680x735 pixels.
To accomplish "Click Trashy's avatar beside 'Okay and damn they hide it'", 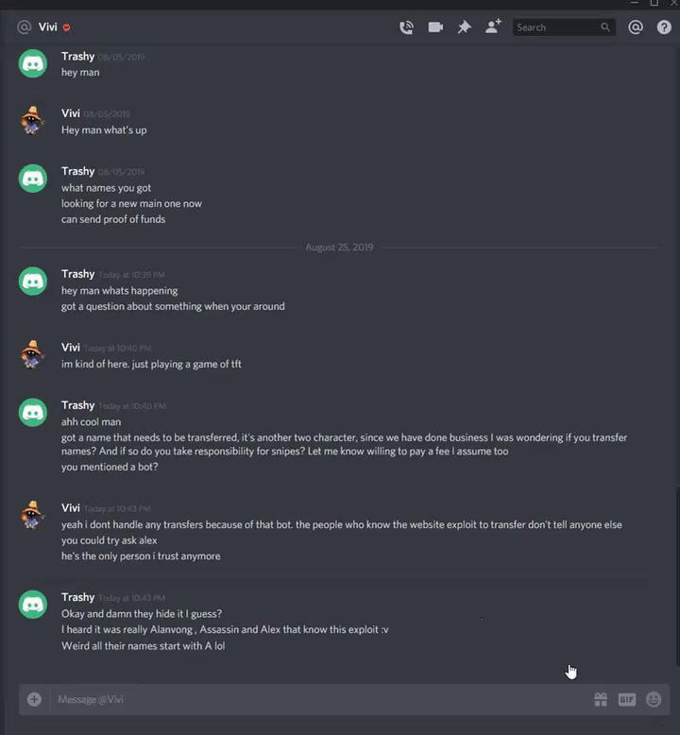I will (x=33, y=605).
